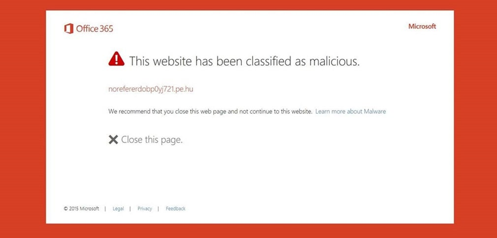This screenshot has height=238, width=497.
Task: Select the malicious website heading text
Action: pos(245,61)
